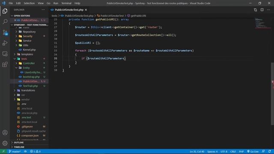Open the Remote Explorer view
This screenshot has width=274, height=154.
point(5,54)
